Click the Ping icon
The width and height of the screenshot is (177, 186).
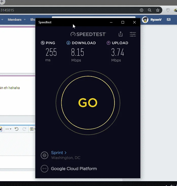43,43
